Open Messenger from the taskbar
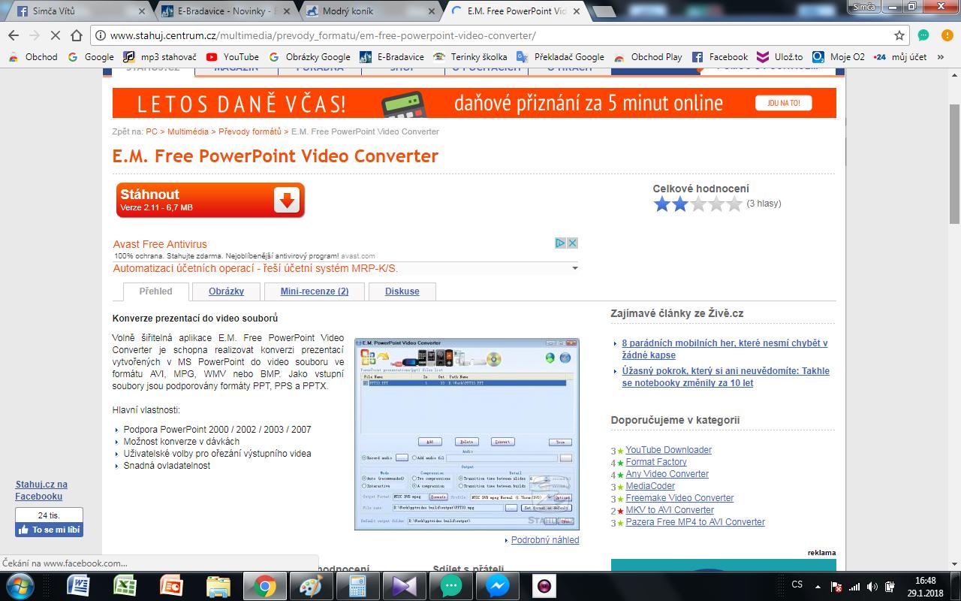Screen dimensions: 961x601 [x=497, y=585]
